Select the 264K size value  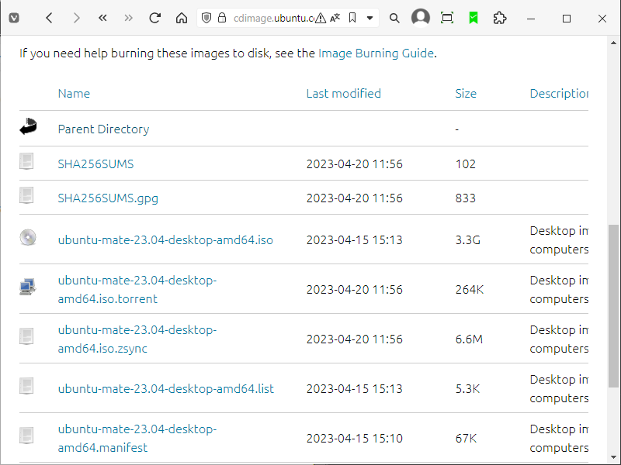click(x=470, y=289)
